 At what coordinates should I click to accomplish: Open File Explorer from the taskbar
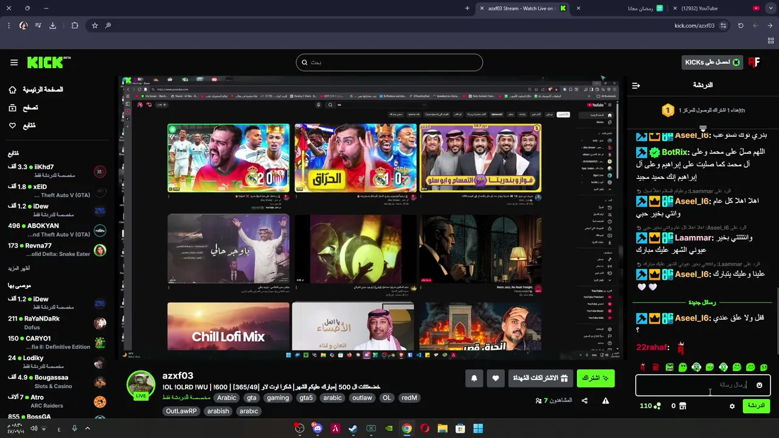[x=442, y=429]
